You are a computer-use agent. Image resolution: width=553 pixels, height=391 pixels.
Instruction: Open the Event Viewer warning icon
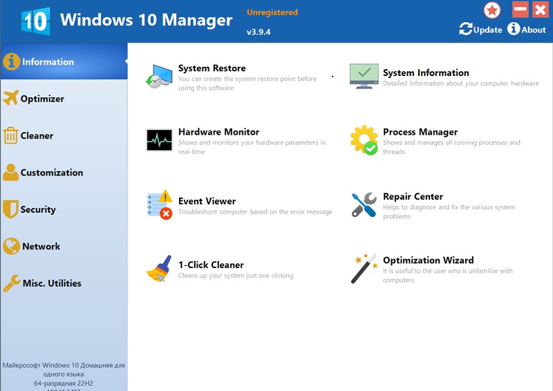coord(160,205)
